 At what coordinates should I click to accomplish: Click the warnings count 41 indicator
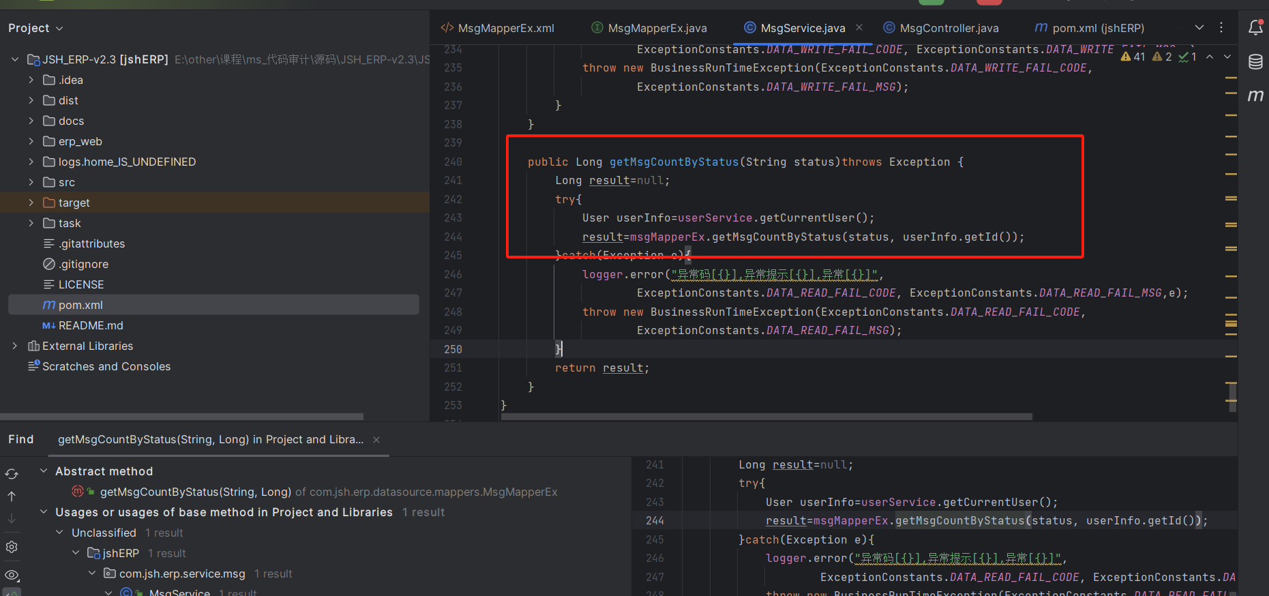[1133, 57]
